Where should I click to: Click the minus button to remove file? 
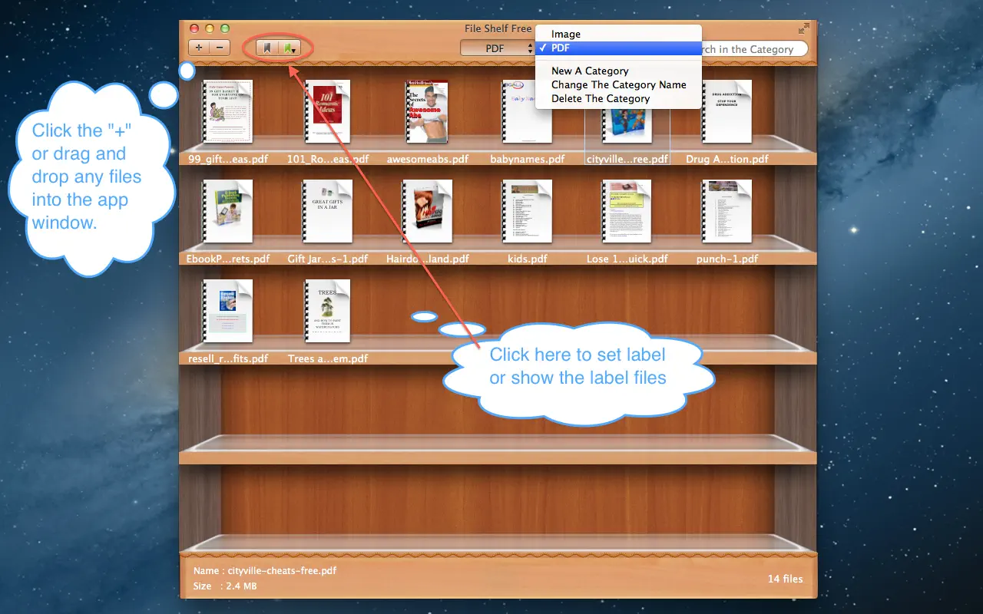pyautogui.click(x=219, y=48)
